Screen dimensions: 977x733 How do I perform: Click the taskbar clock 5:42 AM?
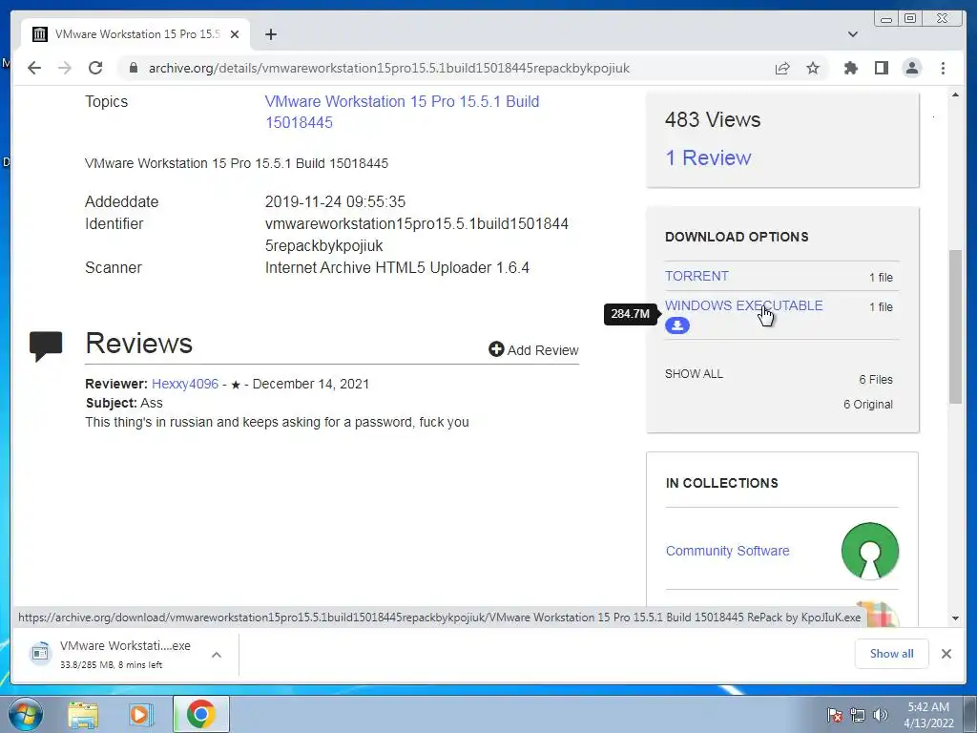[x=928, y=715]
